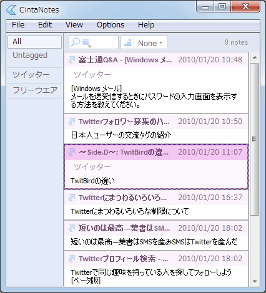Click link arrow icon of Side.D TwitBird note
Viewport: 266px width, 293px height.
72,152
